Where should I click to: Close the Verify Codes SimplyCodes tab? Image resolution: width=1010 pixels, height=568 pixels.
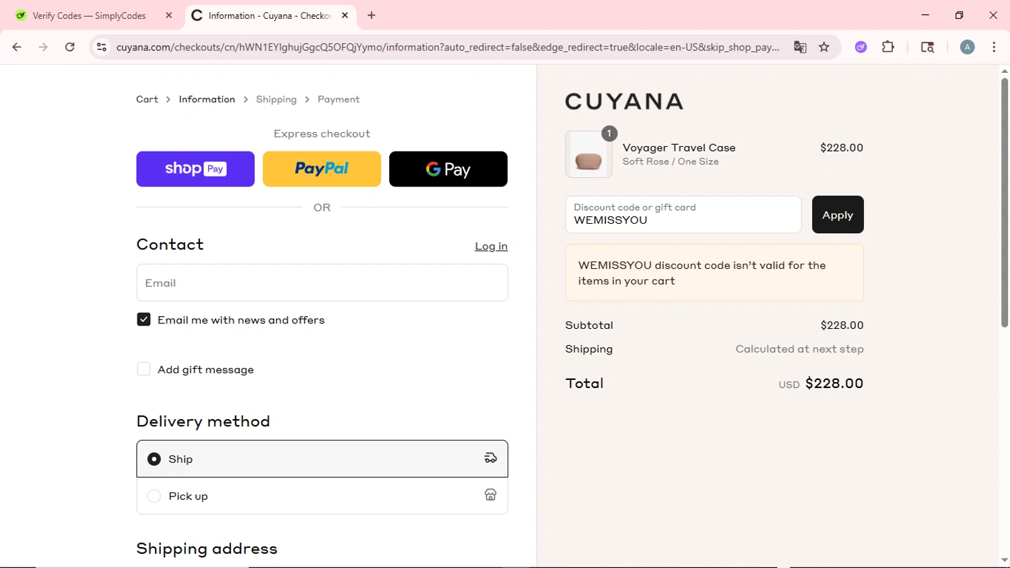pos(169,15)
